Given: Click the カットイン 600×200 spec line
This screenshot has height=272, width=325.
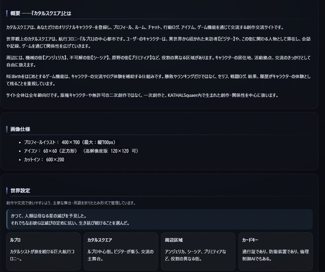Looking at the screenshot, I should (x=44, y=160).
